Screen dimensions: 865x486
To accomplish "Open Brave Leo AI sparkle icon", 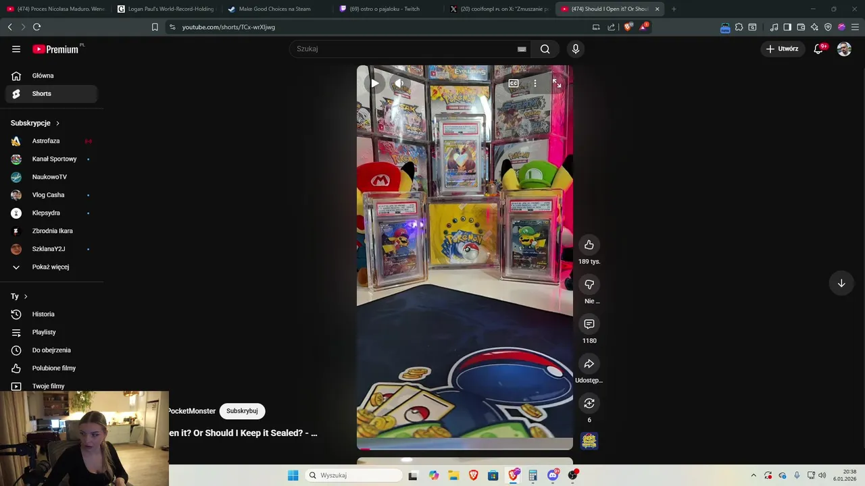I will pyautogui.click(x=814, y=27).
